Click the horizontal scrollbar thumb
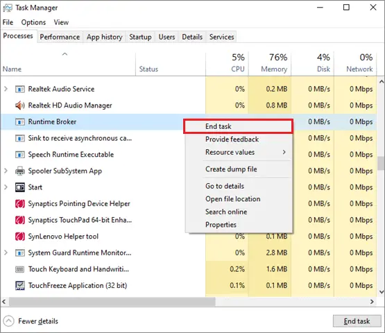Image resolution: width=385 pixels, height=333 pixels. pos(112,302)
